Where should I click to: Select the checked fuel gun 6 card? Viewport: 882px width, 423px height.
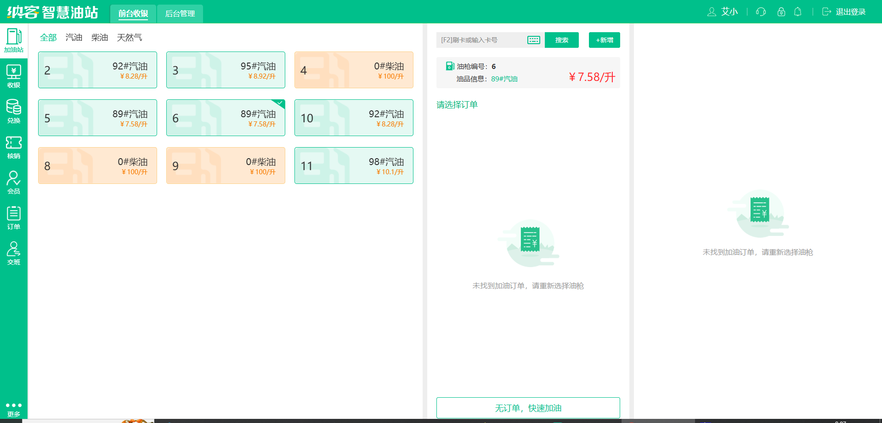[x=226, y=118]
